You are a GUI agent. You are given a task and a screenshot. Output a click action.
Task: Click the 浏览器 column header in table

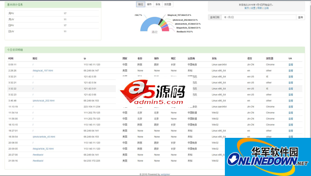pyautogui.click(x=269, y=58)
